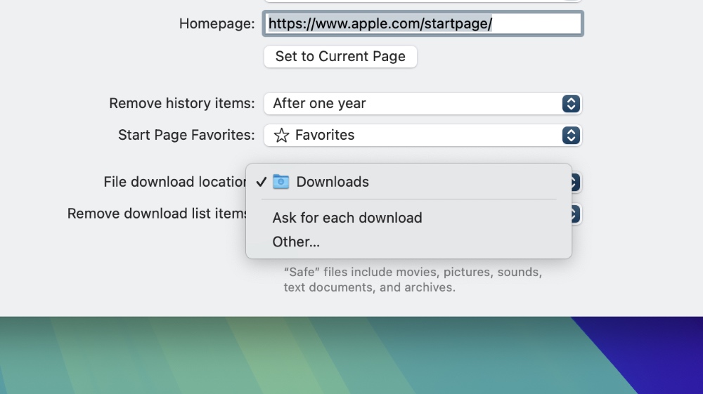The width and height of the screenshot is (703, 394).
Task: Click the Start Page Favorites label
Action: click(x=186, y=136)
